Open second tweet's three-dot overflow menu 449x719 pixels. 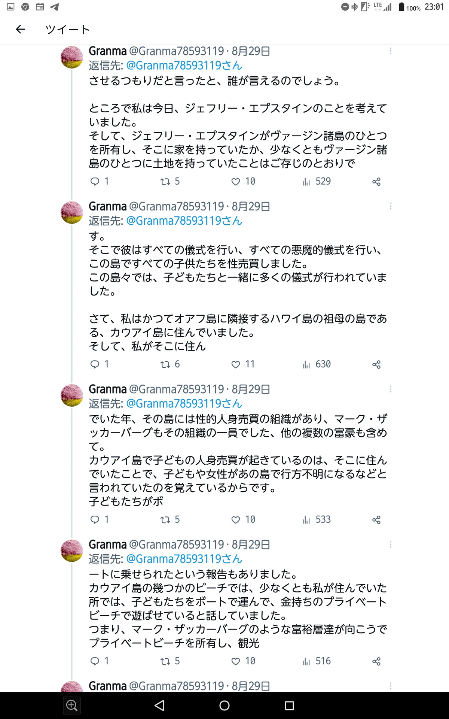(x=391, y=206)
